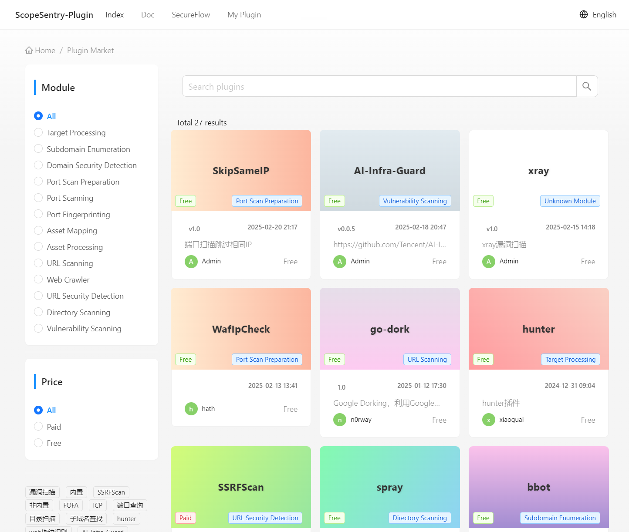The height and width of the screenshot is (532, 629).
Task: Click the 子域名查找 tag
Action: (x=86, y=519)
